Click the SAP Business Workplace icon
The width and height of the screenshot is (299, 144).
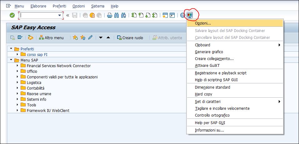click(31, 38)
